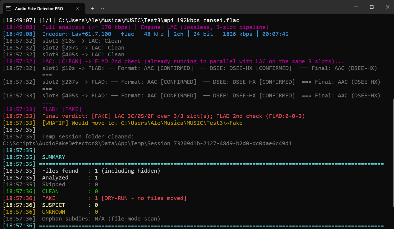
Task: Click the green 'CLEAN : 0' line
Action: click(50, 191)
